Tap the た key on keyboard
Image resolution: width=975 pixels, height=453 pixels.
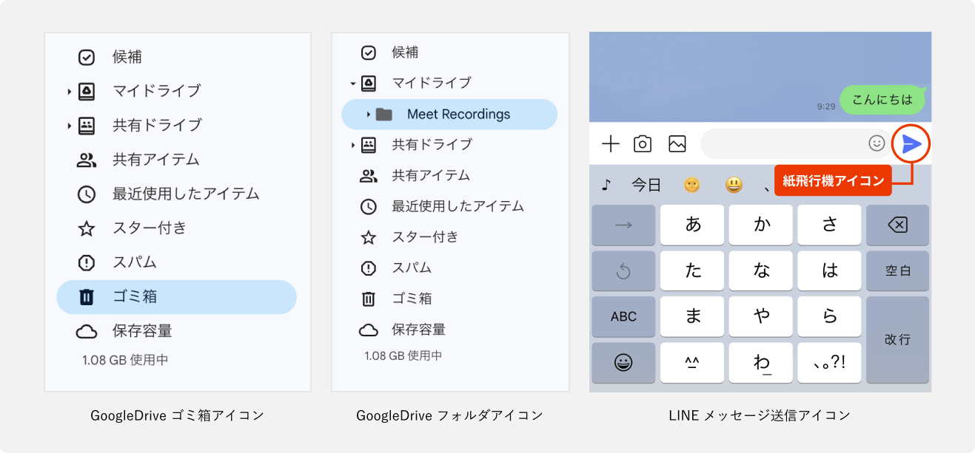[692, 271]
